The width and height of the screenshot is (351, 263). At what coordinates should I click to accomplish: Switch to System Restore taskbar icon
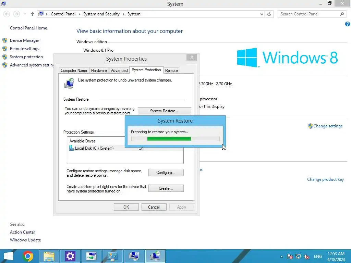click(x=155, y=256)
